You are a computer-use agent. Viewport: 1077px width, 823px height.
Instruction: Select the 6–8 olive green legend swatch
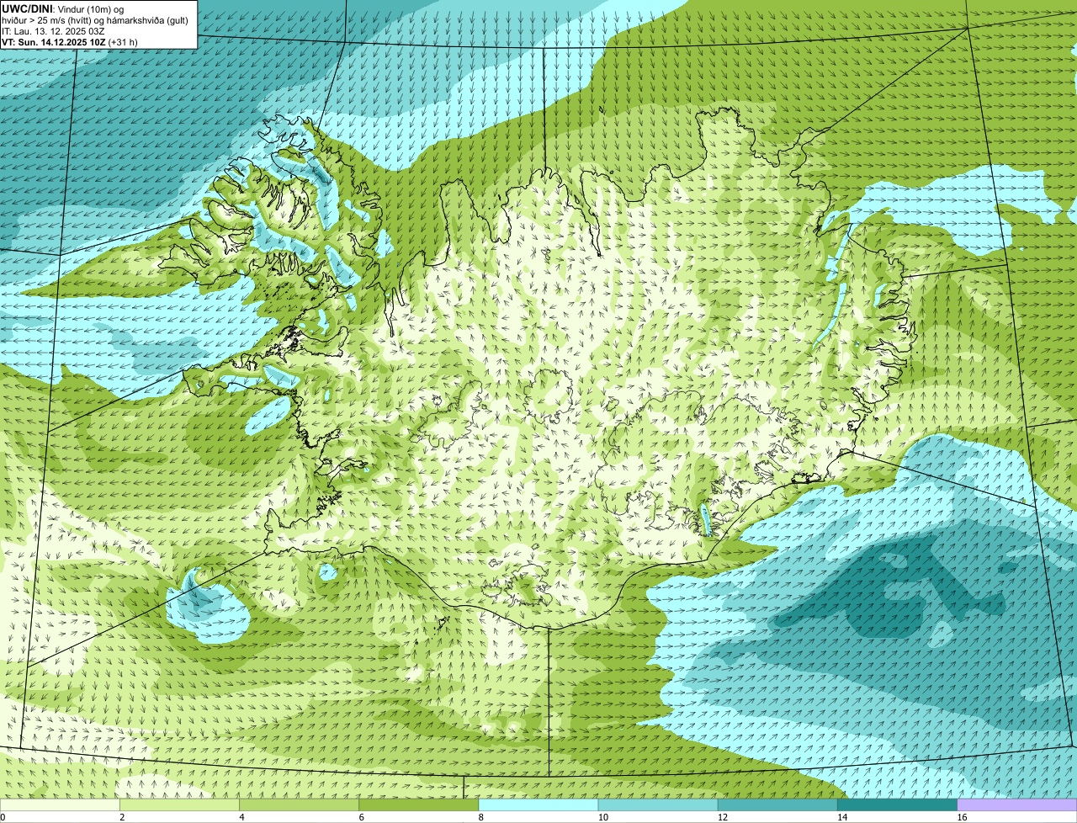click(419, 805)
